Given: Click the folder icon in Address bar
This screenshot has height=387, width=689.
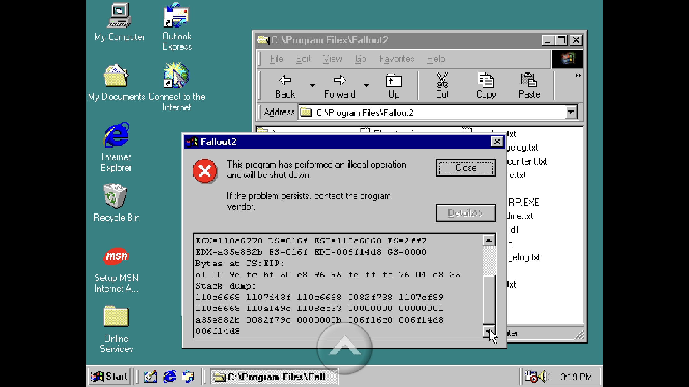Looking at the screenshot, I should click(x=306, y=112).
